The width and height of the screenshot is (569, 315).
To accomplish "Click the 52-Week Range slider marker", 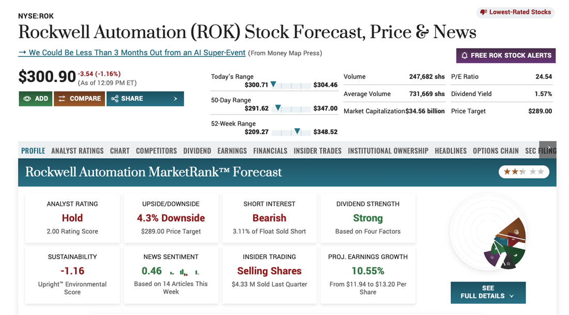I will (x=297, y=131).
